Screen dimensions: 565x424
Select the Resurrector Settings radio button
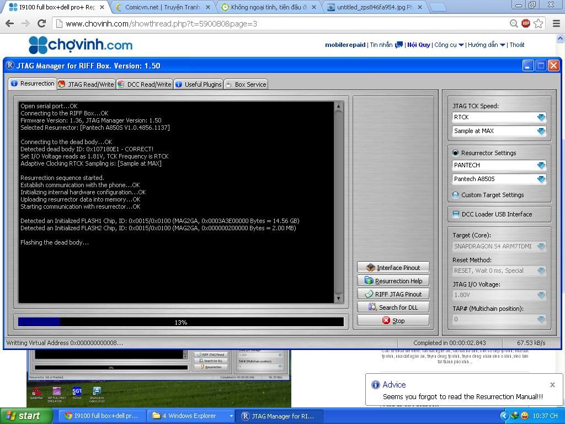pyautogui.click(x=455, y=153)
